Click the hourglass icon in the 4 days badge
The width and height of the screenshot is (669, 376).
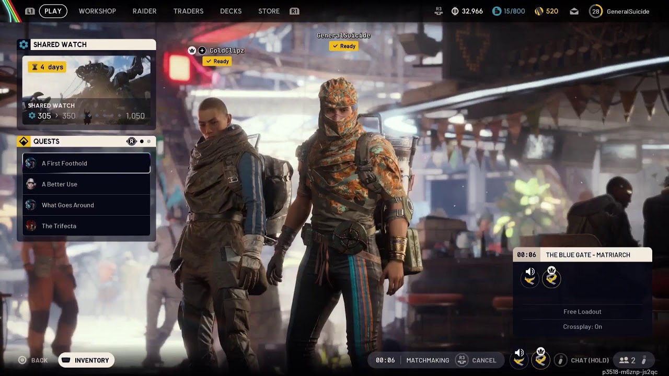[34, 67]
